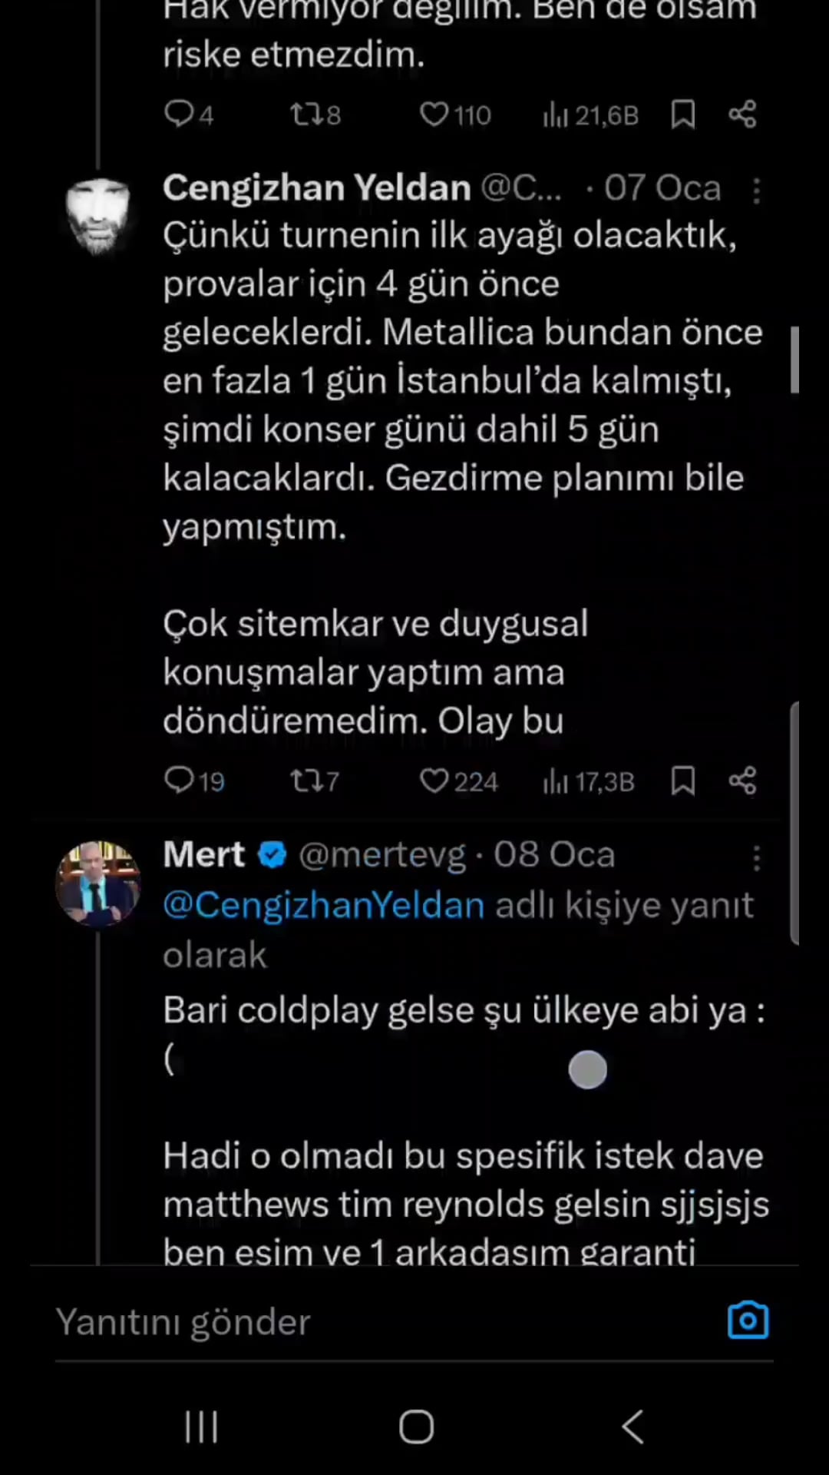Bookmark Cengizhan Yeldan's tweet
Screen dimensions: 829x1475
[683, 781]
